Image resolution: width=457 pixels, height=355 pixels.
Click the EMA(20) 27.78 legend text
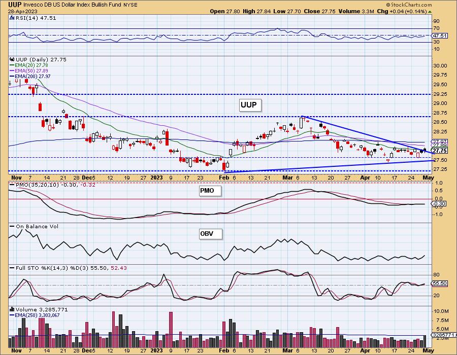point(31,65)
